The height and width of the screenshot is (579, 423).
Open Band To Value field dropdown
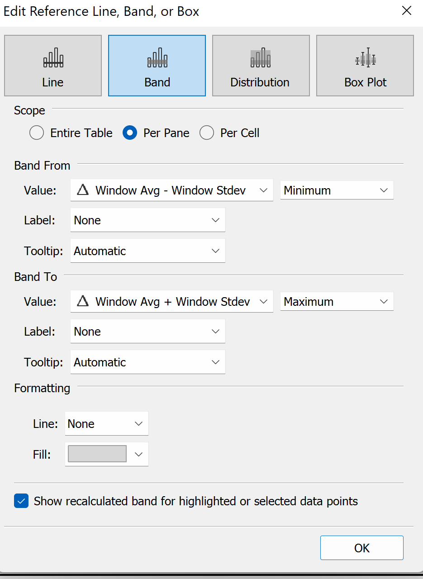(172, 302)
